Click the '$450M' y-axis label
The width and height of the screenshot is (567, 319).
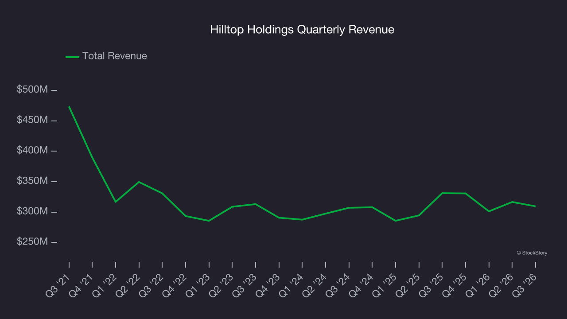point(32,120)
